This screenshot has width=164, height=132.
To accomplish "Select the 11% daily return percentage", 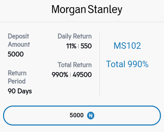I will point(71,46).
